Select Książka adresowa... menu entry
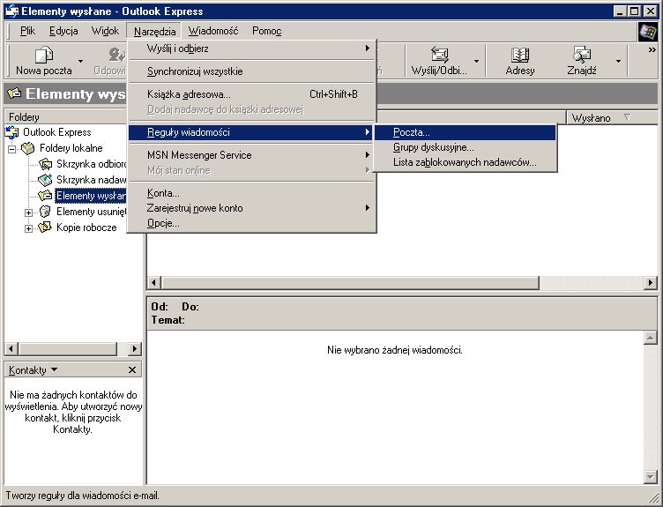Viewport: 663px width, 507px height. [251, 94]
